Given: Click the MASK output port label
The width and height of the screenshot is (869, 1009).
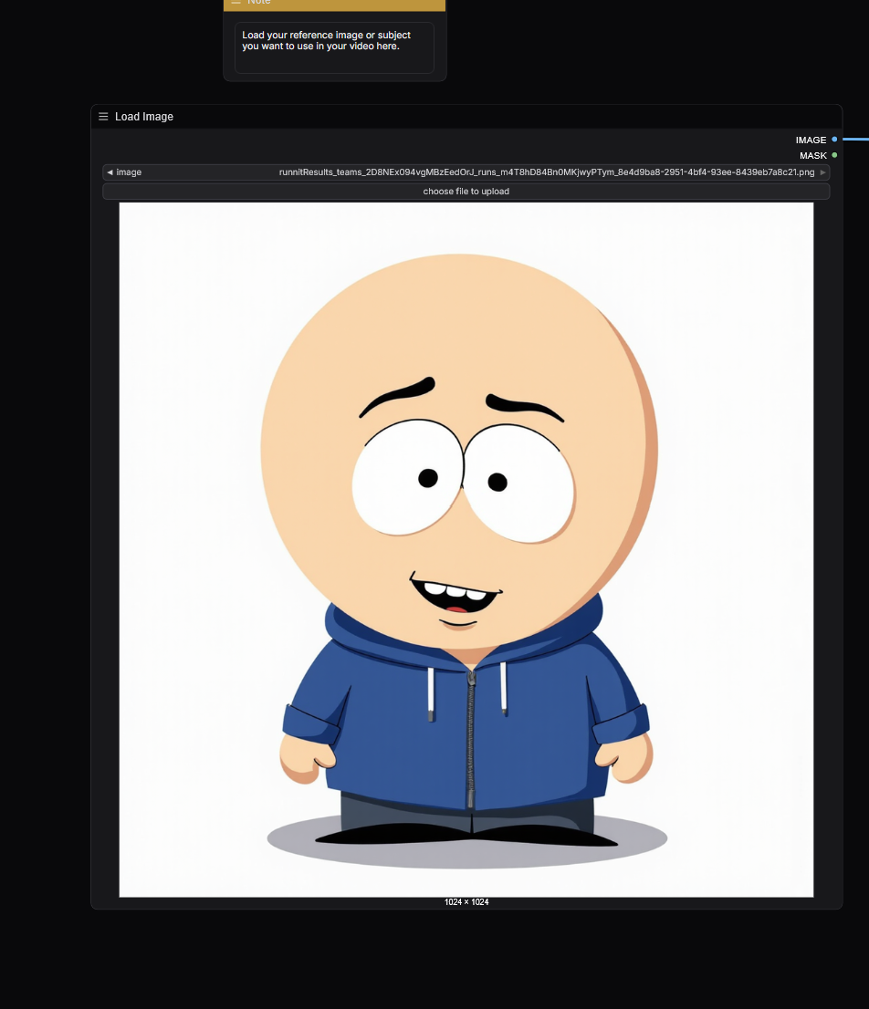Looking at the screenshot, I should (813, 155).
